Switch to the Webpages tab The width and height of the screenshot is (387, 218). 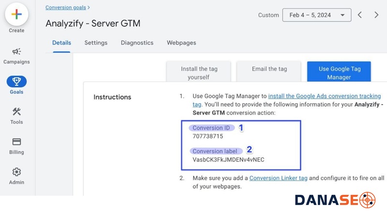click(x=181, y=43)
